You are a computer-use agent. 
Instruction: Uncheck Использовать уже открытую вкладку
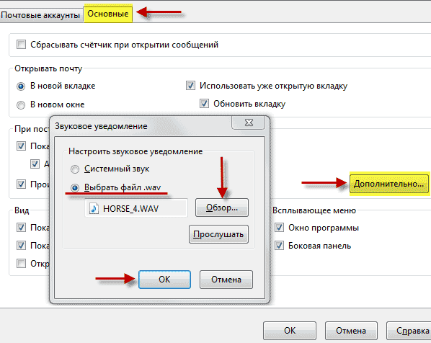(190, 86)
